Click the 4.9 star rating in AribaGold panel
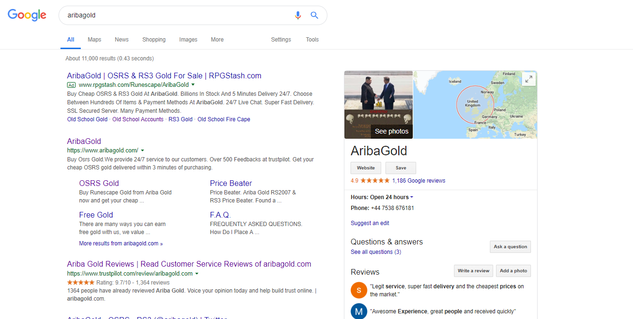Screen dimensions: 633x319 tap(370, 181)
